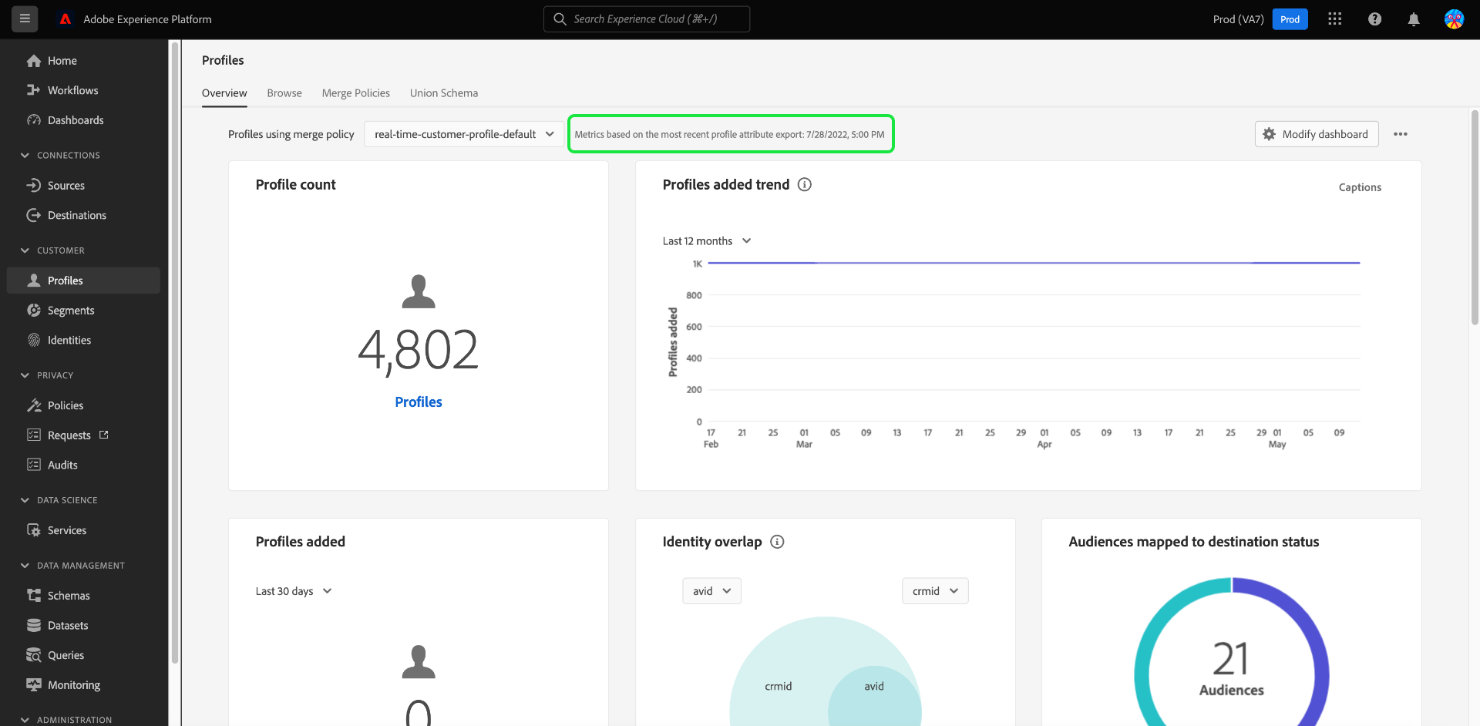Click the crmid circle in overlap chart
1480x726 pixels.
(x=779, y=686)
